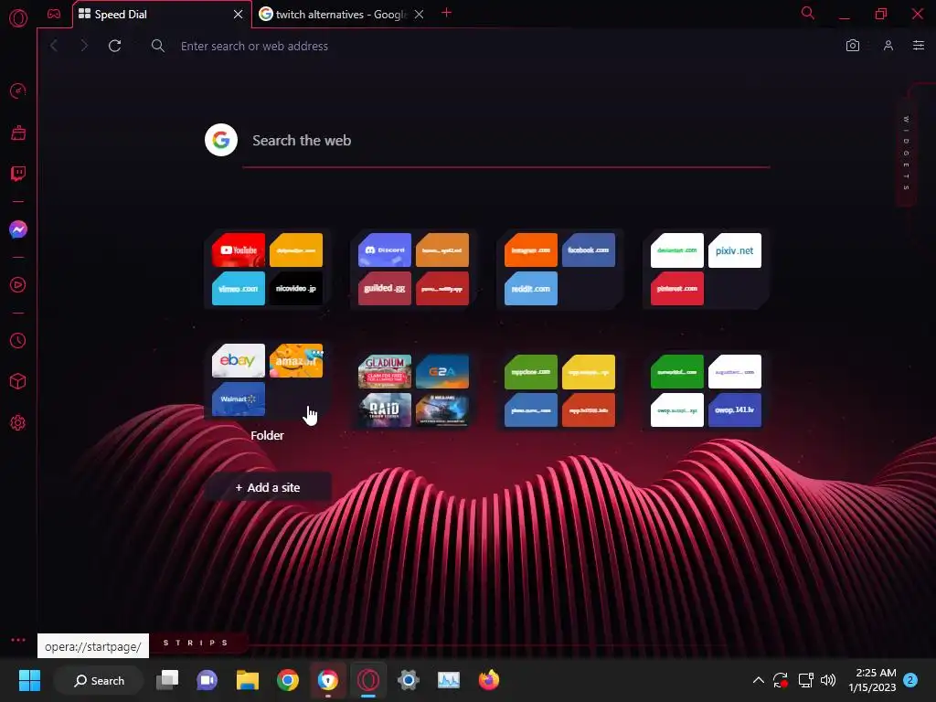The width and height of the screenshot is (936, 702).
Task: Open the account profile icon
Action: pos(888,46)
